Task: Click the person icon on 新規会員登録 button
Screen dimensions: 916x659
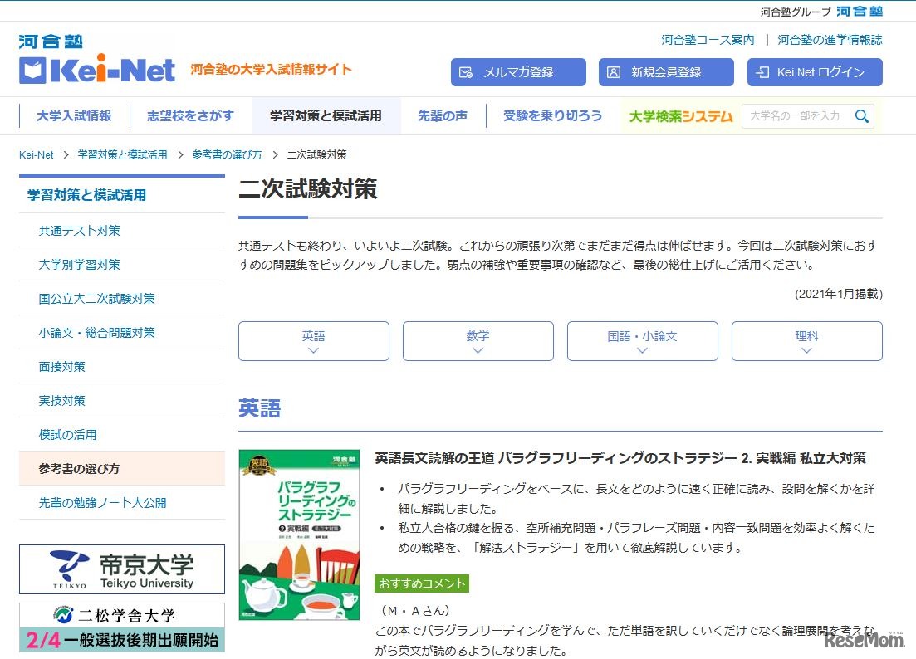Action: [615, 72]
